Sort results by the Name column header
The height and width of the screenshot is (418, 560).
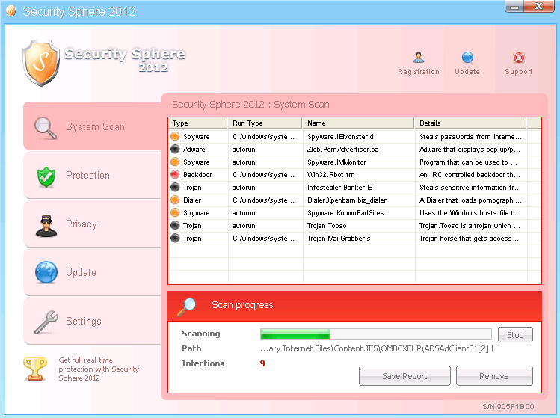[x=357, y=123]
